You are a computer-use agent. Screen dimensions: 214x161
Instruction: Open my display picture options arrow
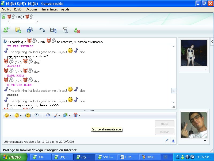[205, 141]
